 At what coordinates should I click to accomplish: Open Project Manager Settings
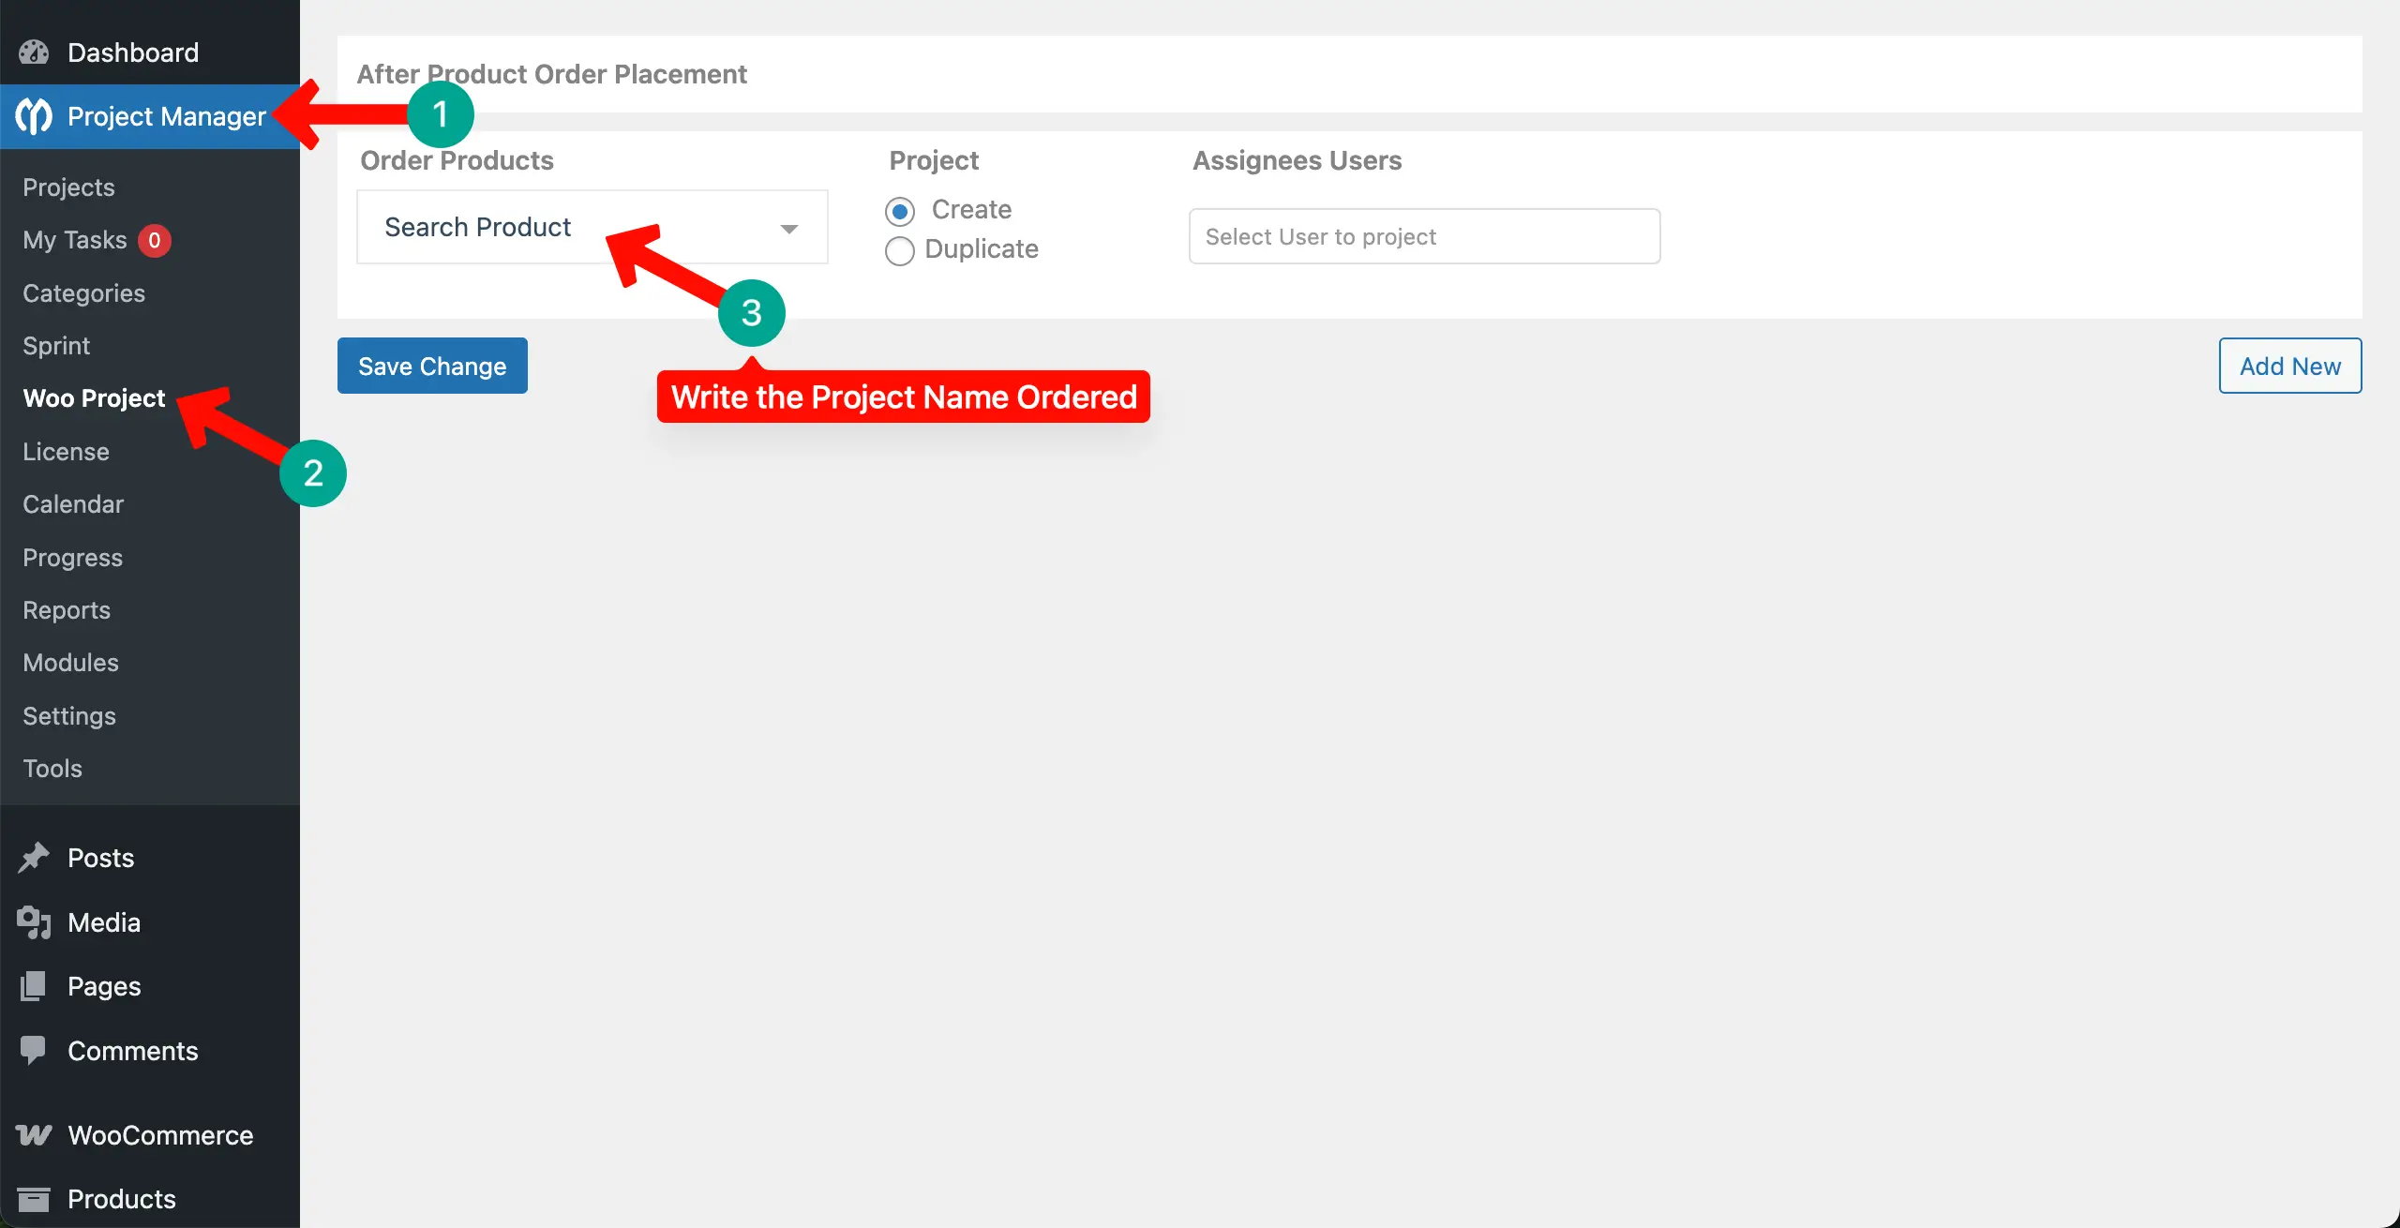point(69,715)
